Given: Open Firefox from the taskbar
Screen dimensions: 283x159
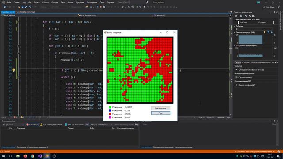Looking at the screenshot, I should 25,156.
